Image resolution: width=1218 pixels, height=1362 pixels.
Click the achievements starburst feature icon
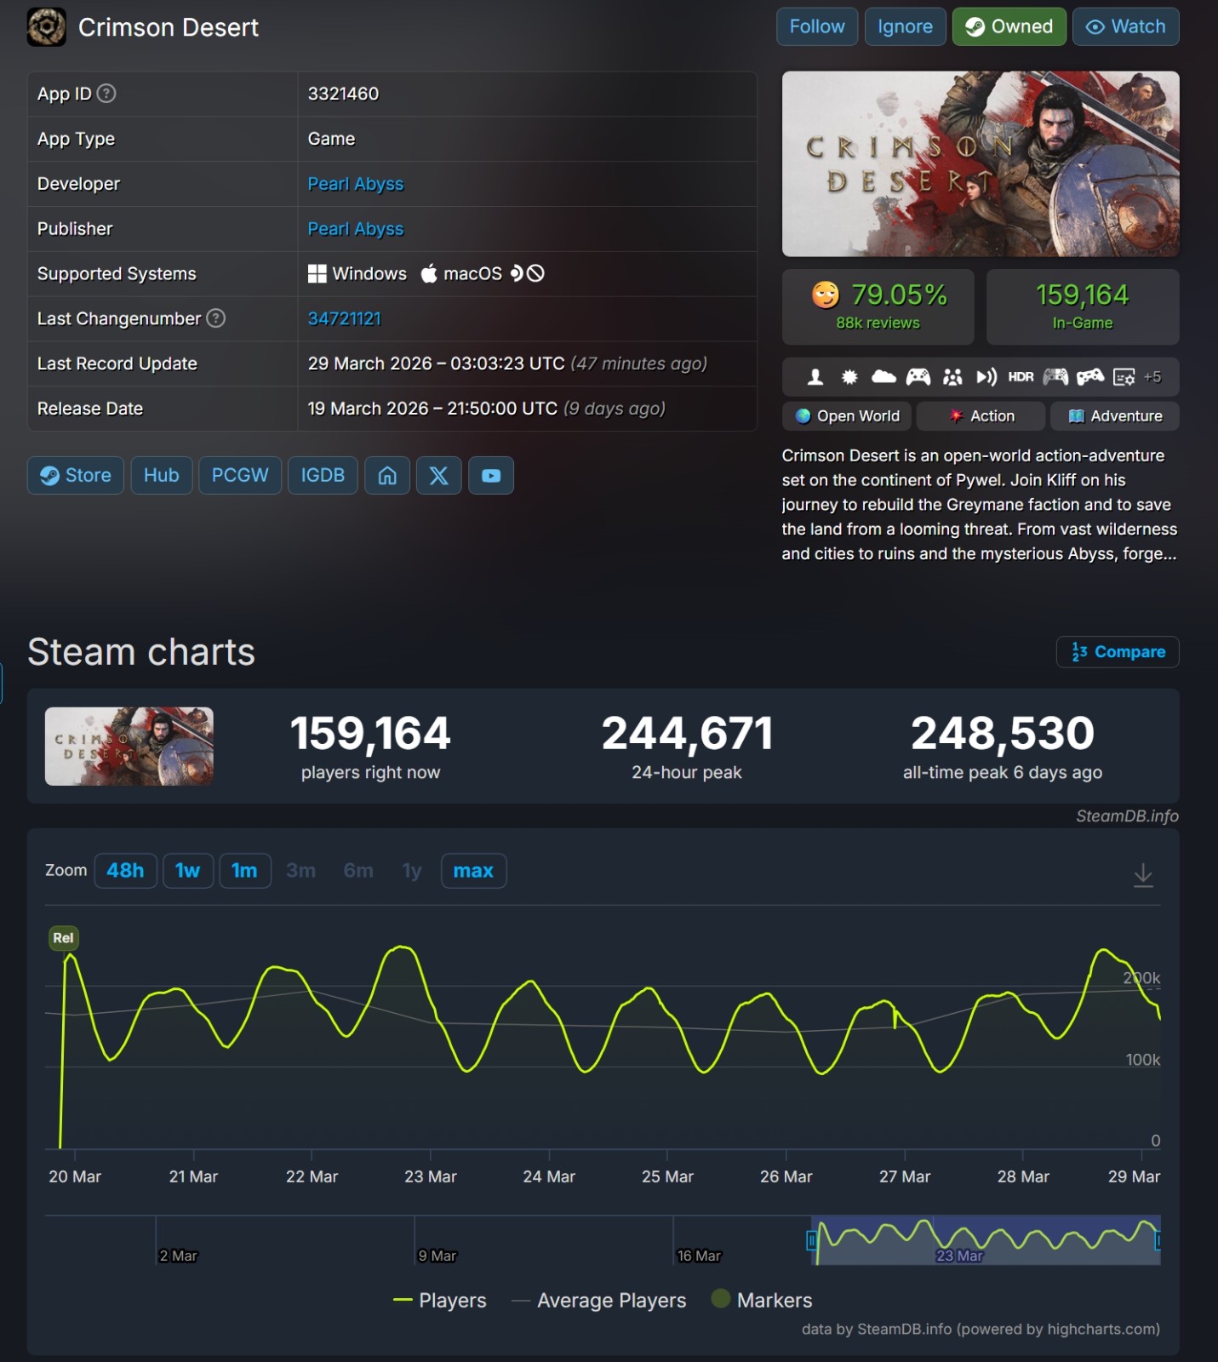tap(849, 377)
